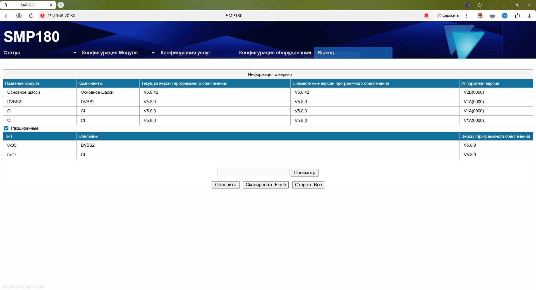
Task: Expand the Статус menu arrow
Action: pos(75,53)
